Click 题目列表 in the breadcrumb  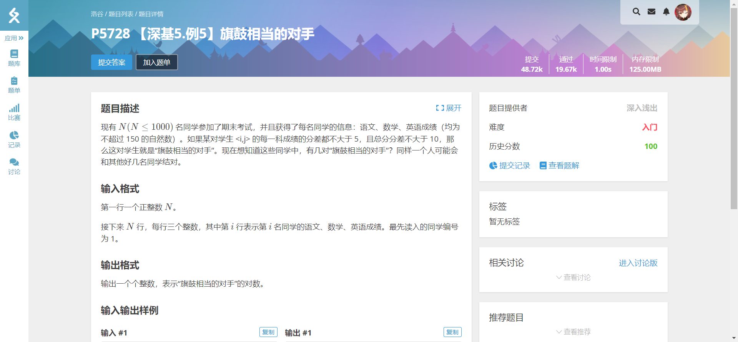[x=121, y=14]
